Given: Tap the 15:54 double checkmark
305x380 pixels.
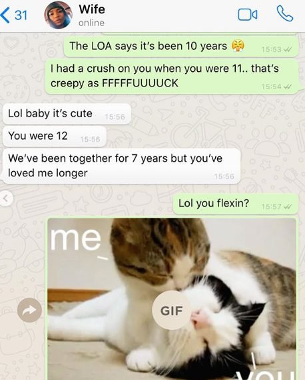Looking at the screenshot, I should pos(288,87).
